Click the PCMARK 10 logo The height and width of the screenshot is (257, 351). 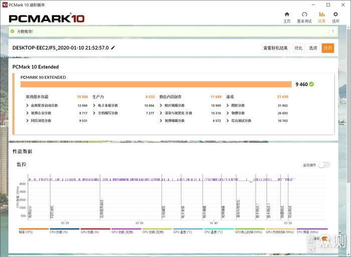coord(47,19)
